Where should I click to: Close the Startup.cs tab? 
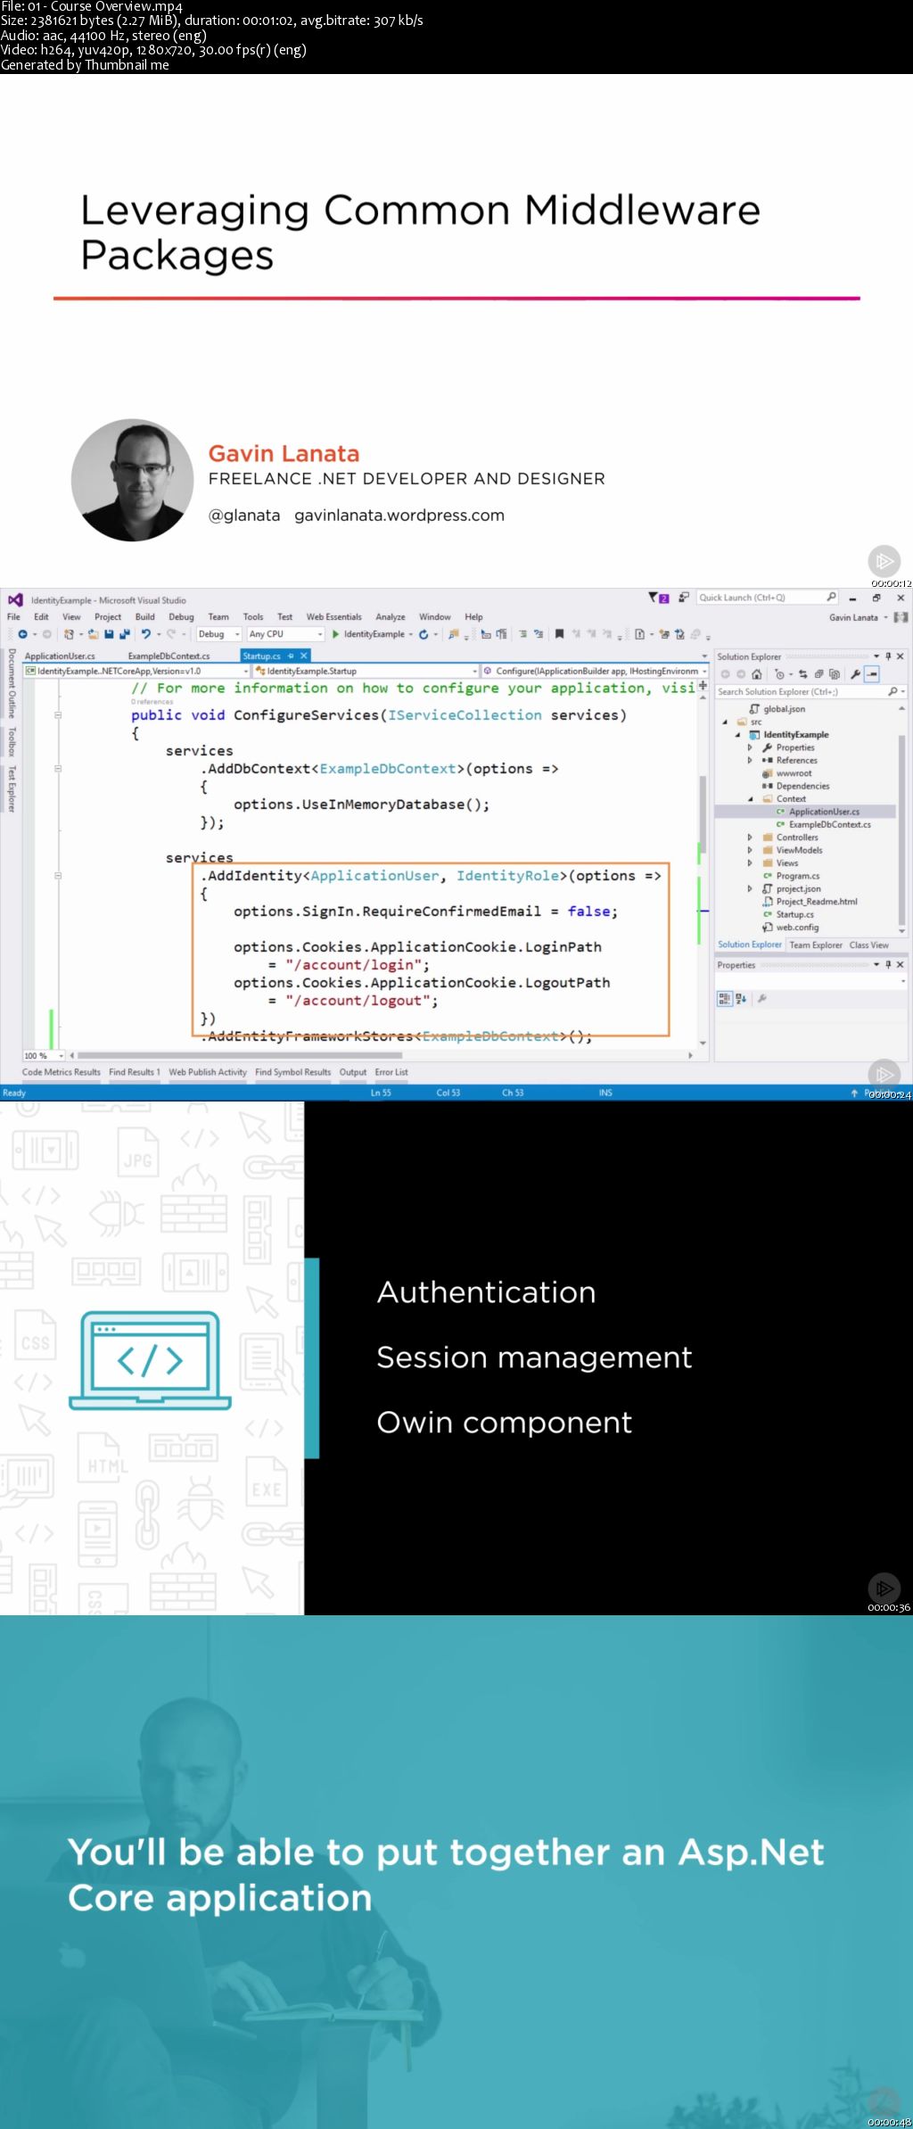pos(303,656)
